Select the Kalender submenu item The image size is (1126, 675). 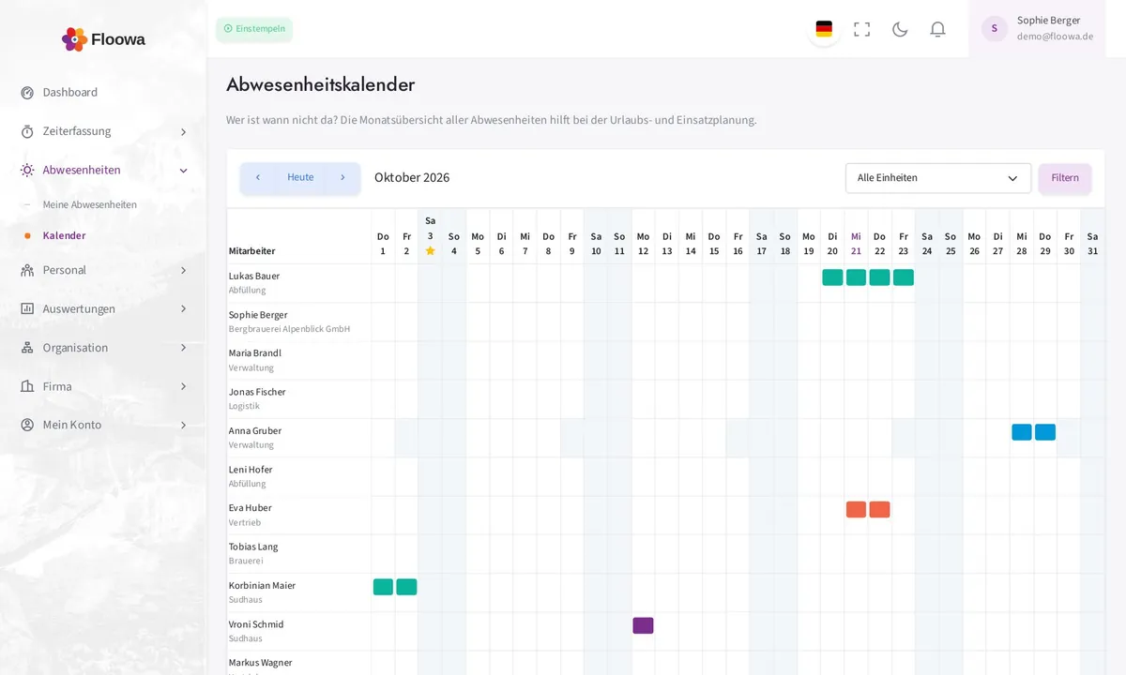click(x=64, y=235)
